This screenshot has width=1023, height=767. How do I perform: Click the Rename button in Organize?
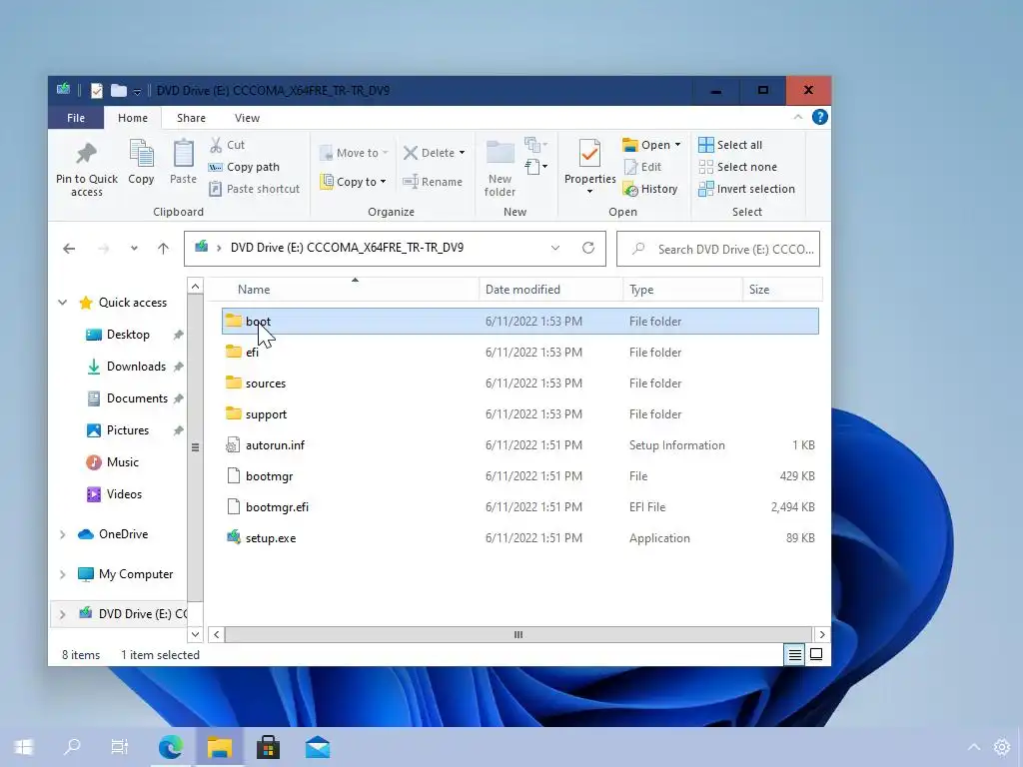pos(433,182)
